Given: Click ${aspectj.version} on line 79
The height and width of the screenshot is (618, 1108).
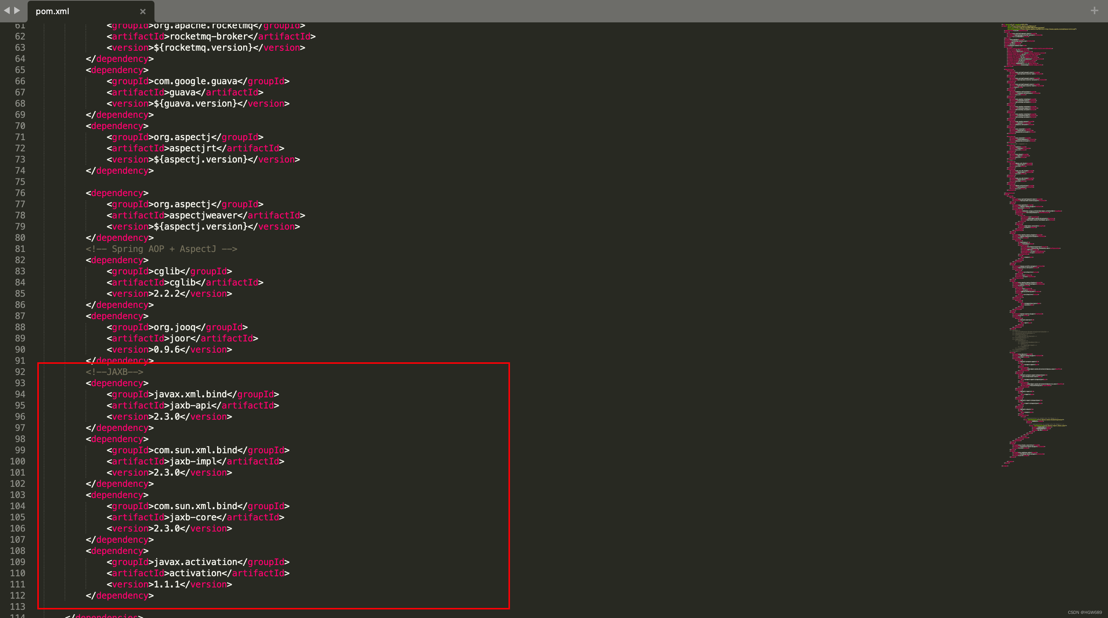Looking at the screenshot, I should pos(201,227).
